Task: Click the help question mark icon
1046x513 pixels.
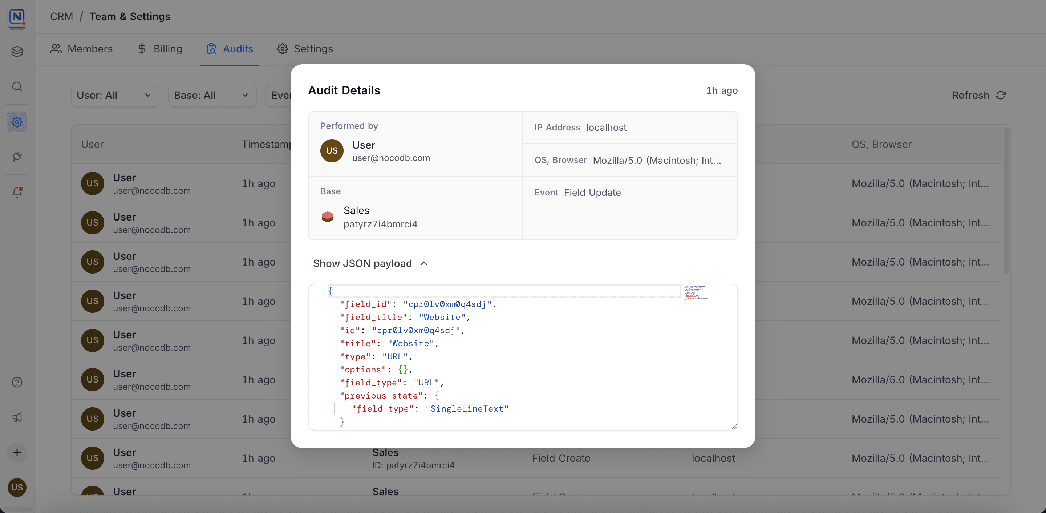Action: (x=17, y=382)
